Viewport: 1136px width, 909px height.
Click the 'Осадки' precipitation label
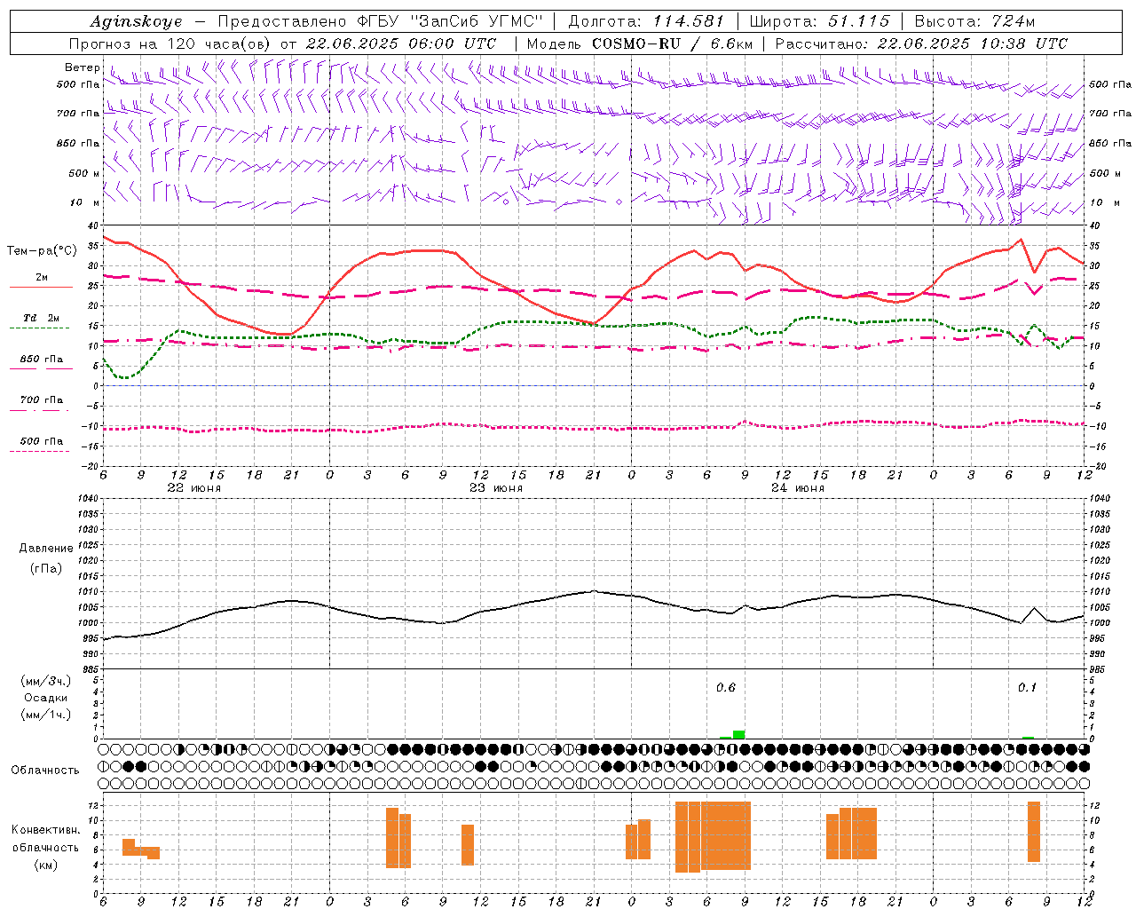46,698
